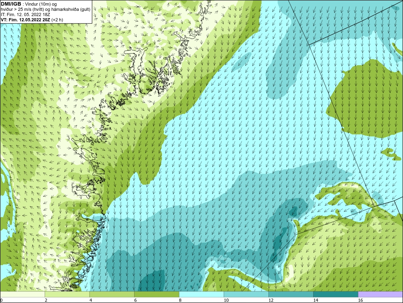Click the 6–8 m/s olive green swatch
This screenshot has height=303, width=403.
[157, 294]
